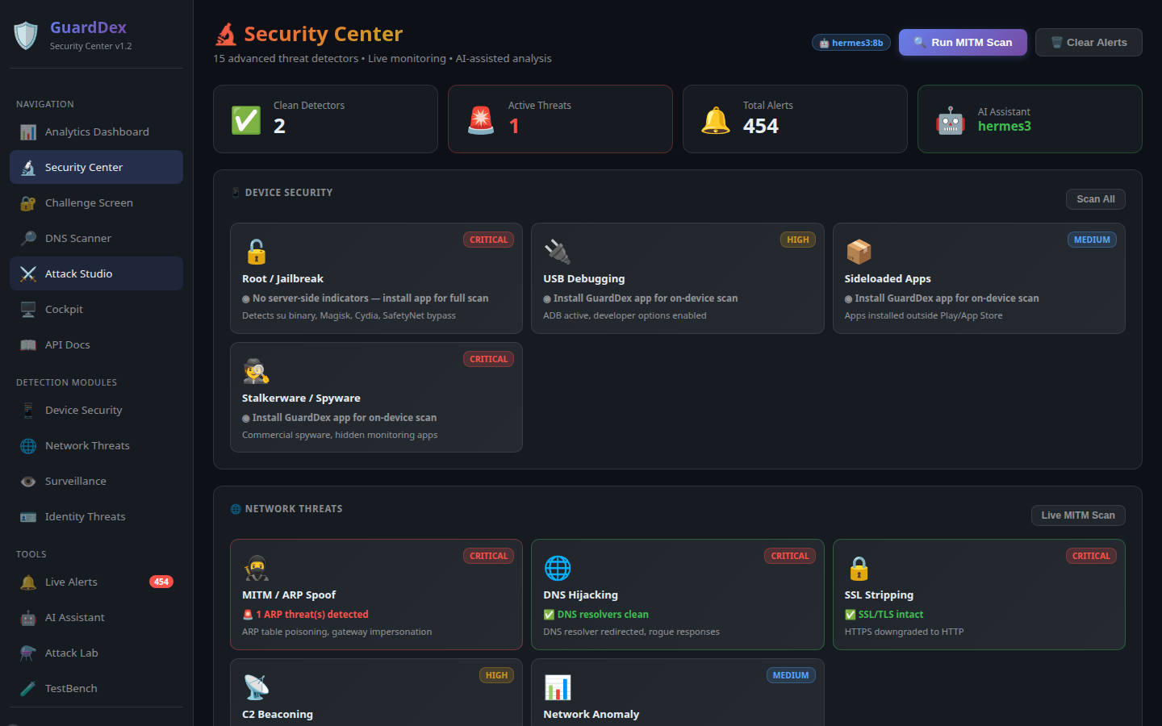Click the Clean Detectors green checkmark icon
This screenshot has width=1162, height=726.
point(246,120)
